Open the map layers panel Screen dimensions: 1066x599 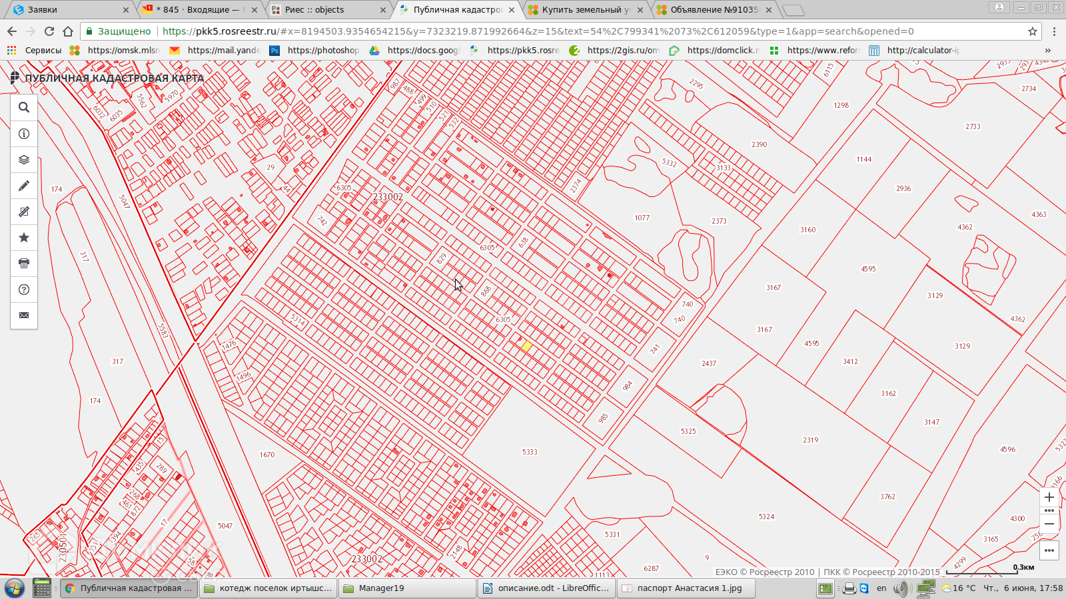[x=24, y=160]
